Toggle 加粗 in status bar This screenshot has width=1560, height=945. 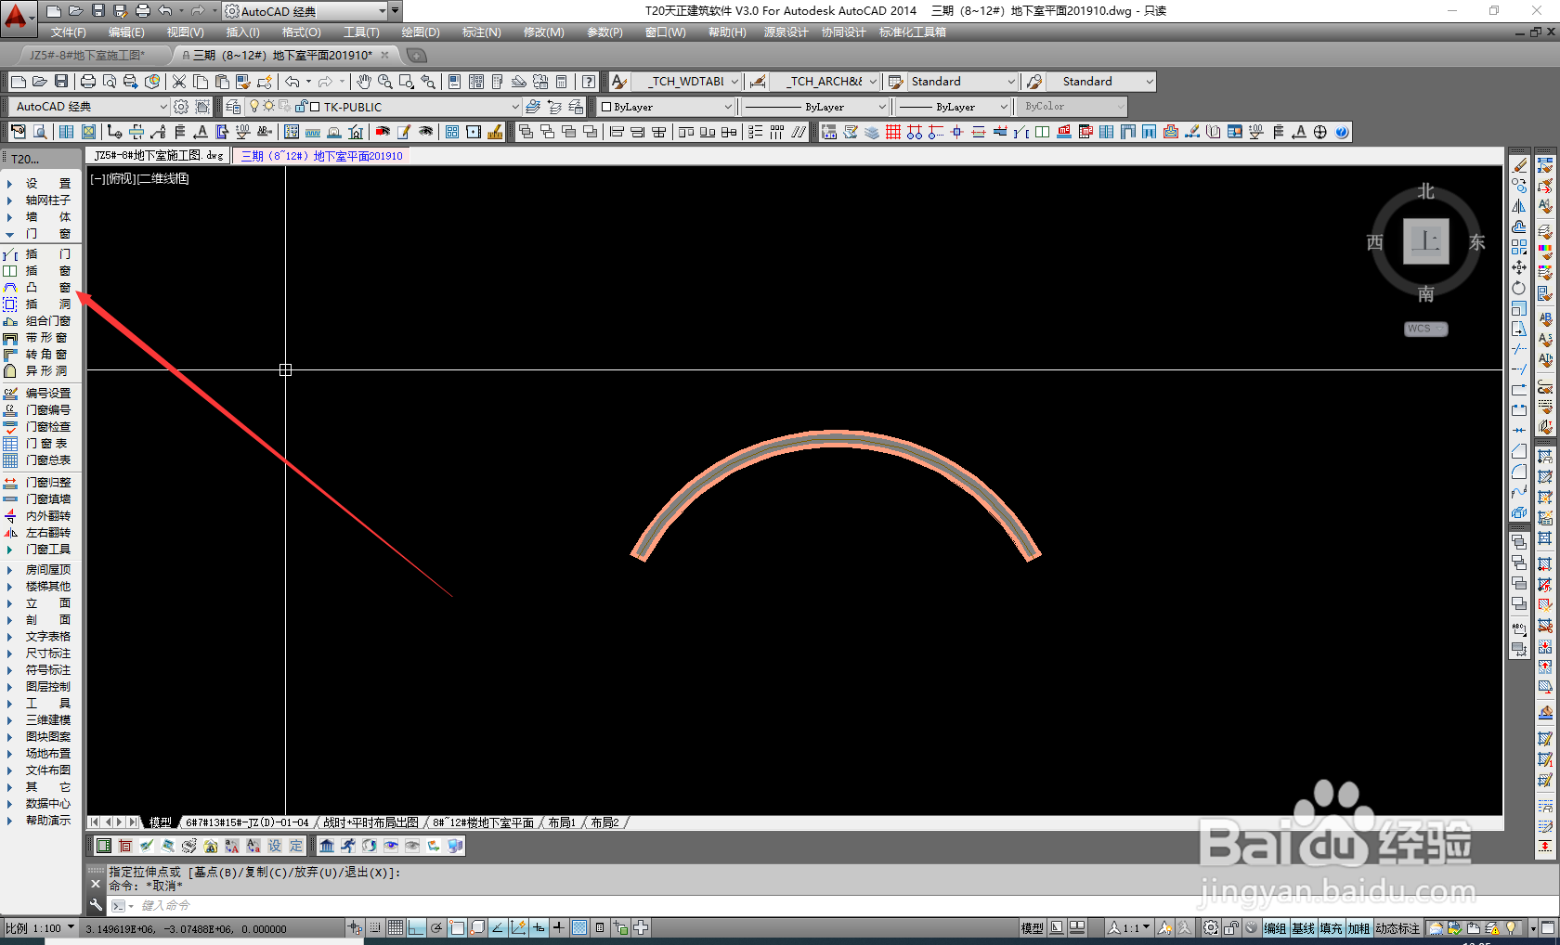[1358, 928]
